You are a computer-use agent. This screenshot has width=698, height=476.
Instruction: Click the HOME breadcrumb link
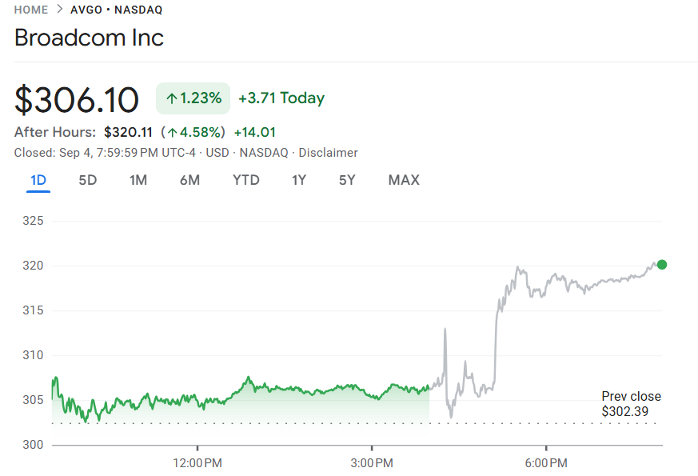(31, 10)
